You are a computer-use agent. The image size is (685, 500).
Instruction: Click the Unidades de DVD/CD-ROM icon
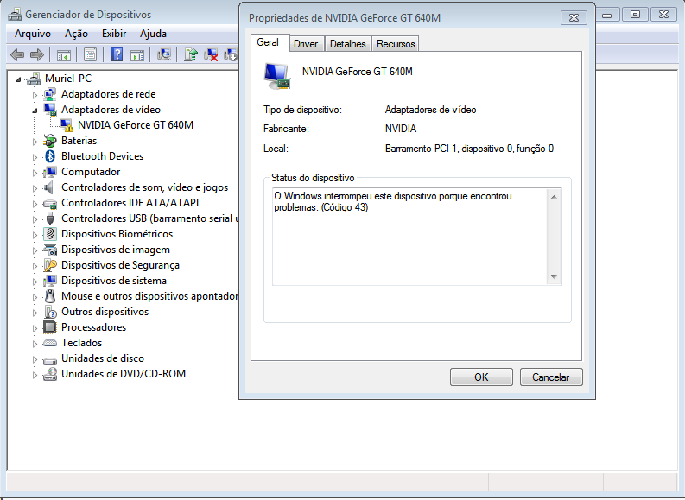click(x=50, y=374)
